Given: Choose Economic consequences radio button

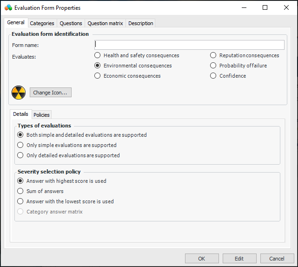Looking at the screenshot, I should click(x=98, y=76).
